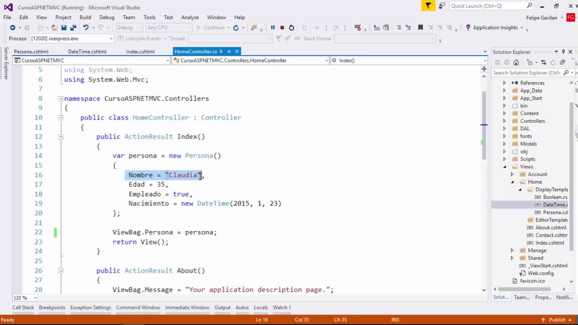The image size is (578, 325).
Task: Click the Restart debugging icon
Action: tap(291, 28)
